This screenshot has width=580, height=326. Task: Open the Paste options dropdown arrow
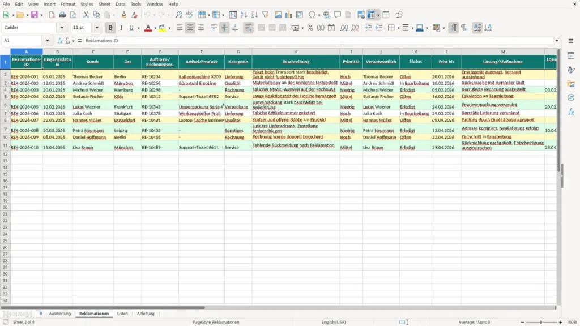(114, 15)
